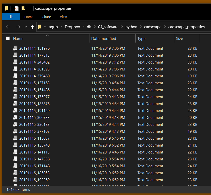Go back using the Back arrow

point(8,27)
